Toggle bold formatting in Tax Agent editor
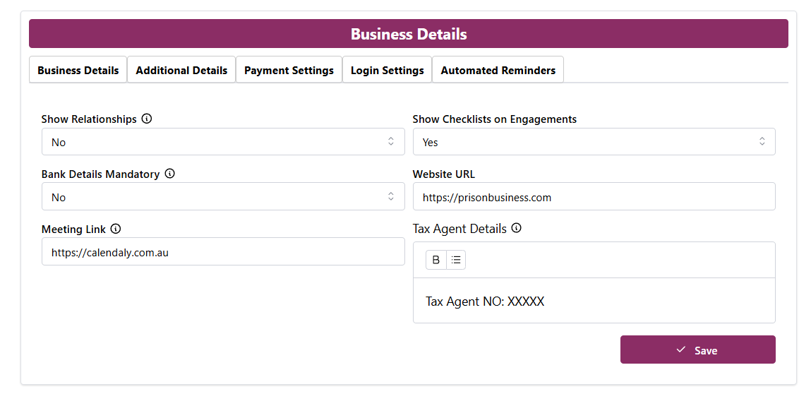This screenshot has width=811, height=418. pyautogui.click(x=436, y=260)
